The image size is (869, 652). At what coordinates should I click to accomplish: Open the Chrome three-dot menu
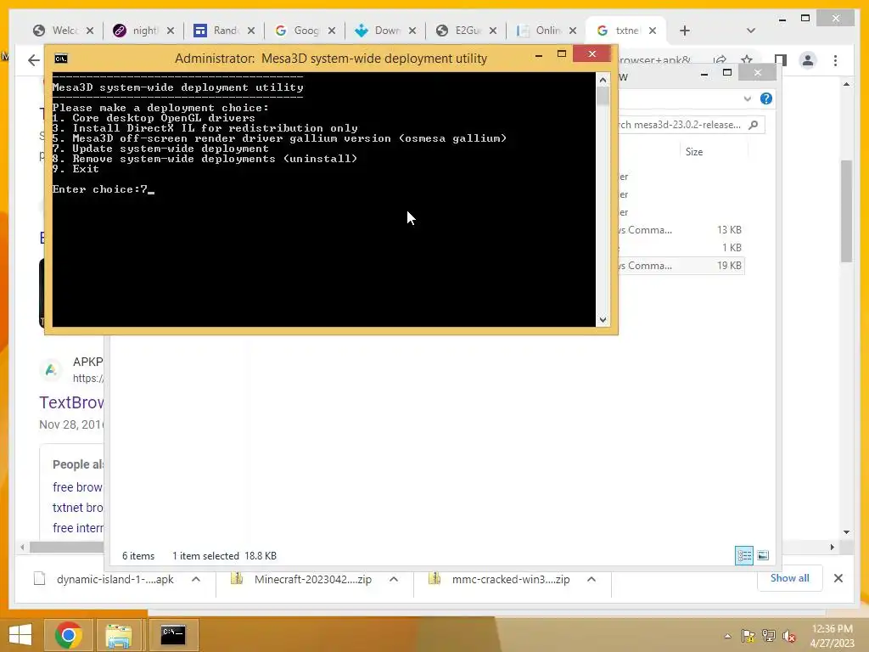click(835, 60)
